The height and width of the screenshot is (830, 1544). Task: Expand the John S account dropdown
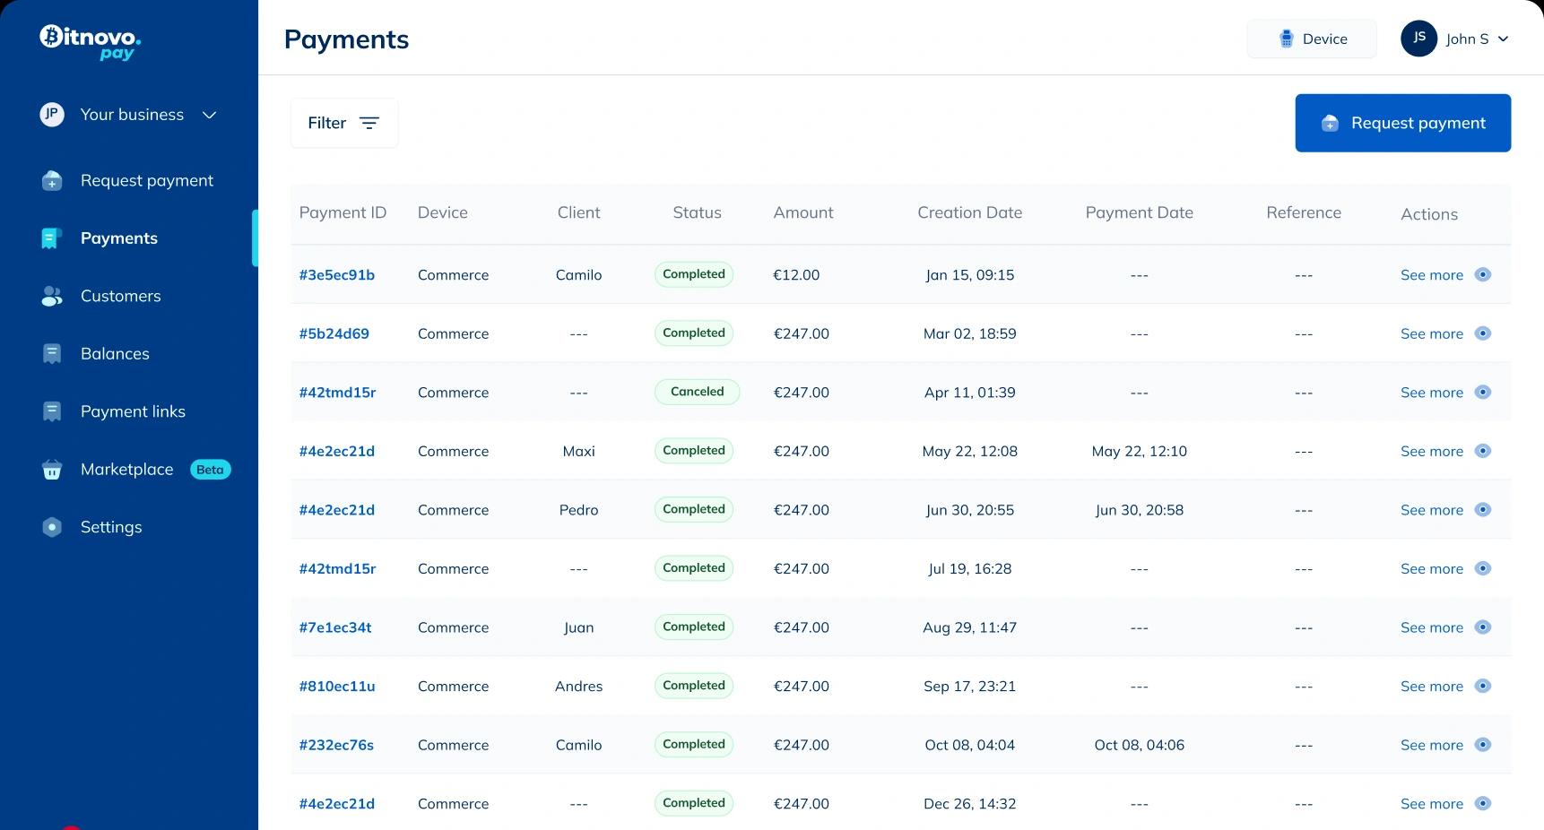[x=1454, y=39]
